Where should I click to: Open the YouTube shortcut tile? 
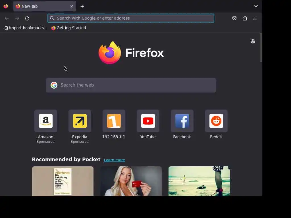click(148, 121)
